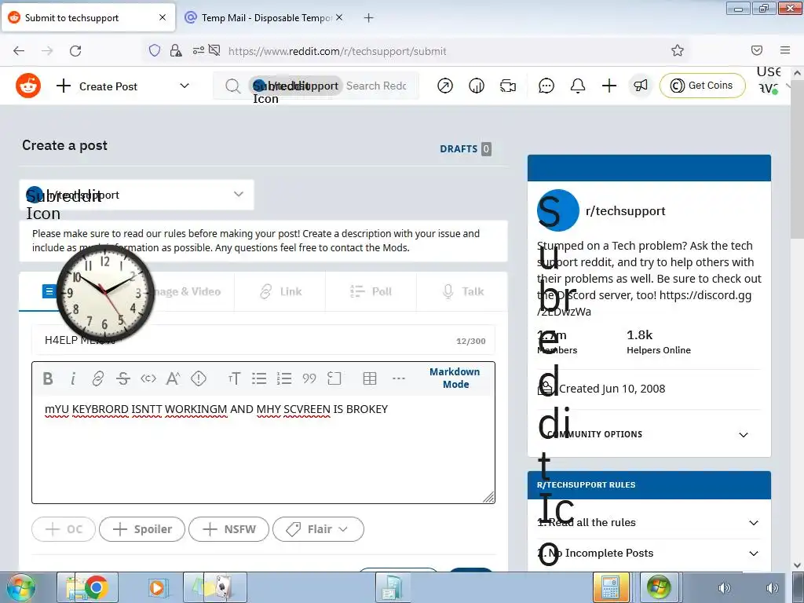Click the Reddit logo home icon
The width and height of the screenshot is (804, 603).
28,86
